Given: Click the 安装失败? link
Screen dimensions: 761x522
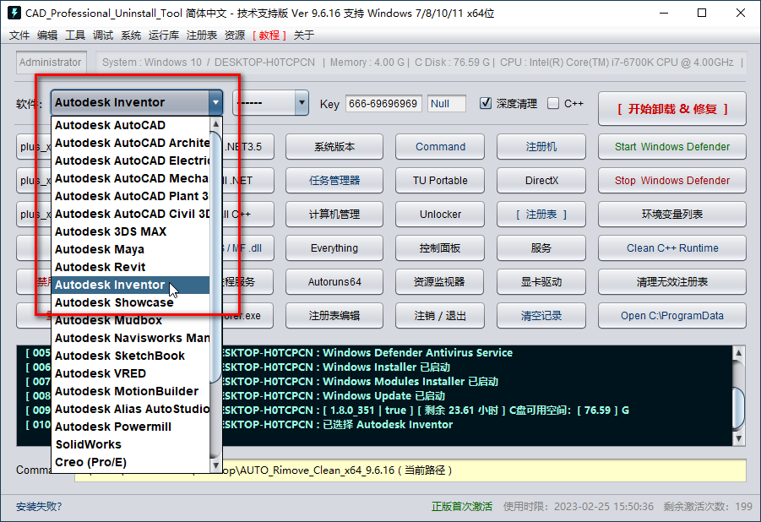Looking at the screenshot, I should click(39, 507).
